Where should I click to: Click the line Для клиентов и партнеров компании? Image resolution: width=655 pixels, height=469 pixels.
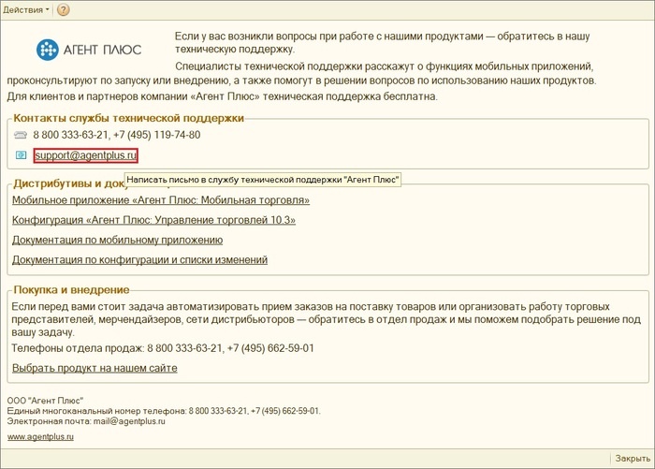[223, 96]
